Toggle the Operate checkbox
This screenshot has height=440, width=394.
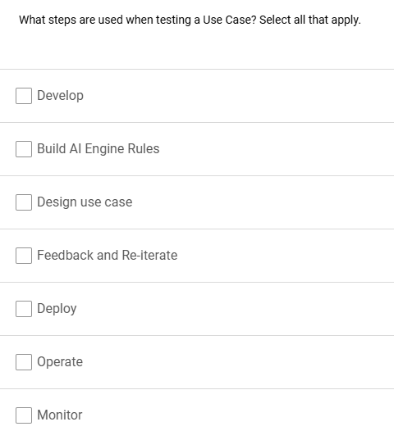[24, 362]
